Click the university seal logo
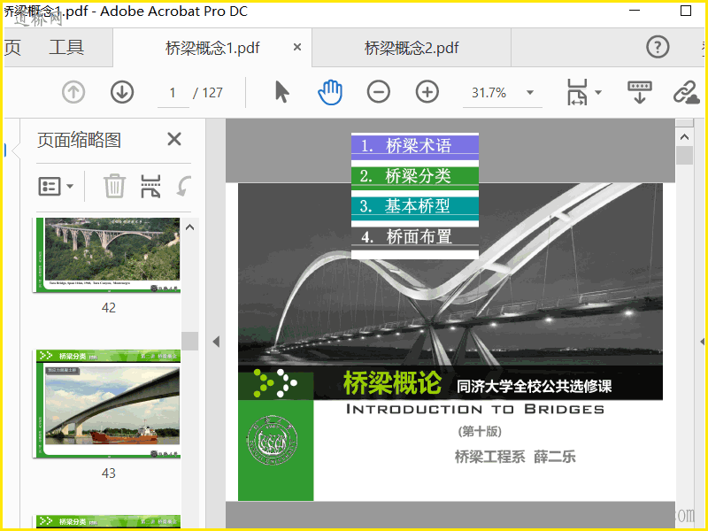 click(272, 441)
